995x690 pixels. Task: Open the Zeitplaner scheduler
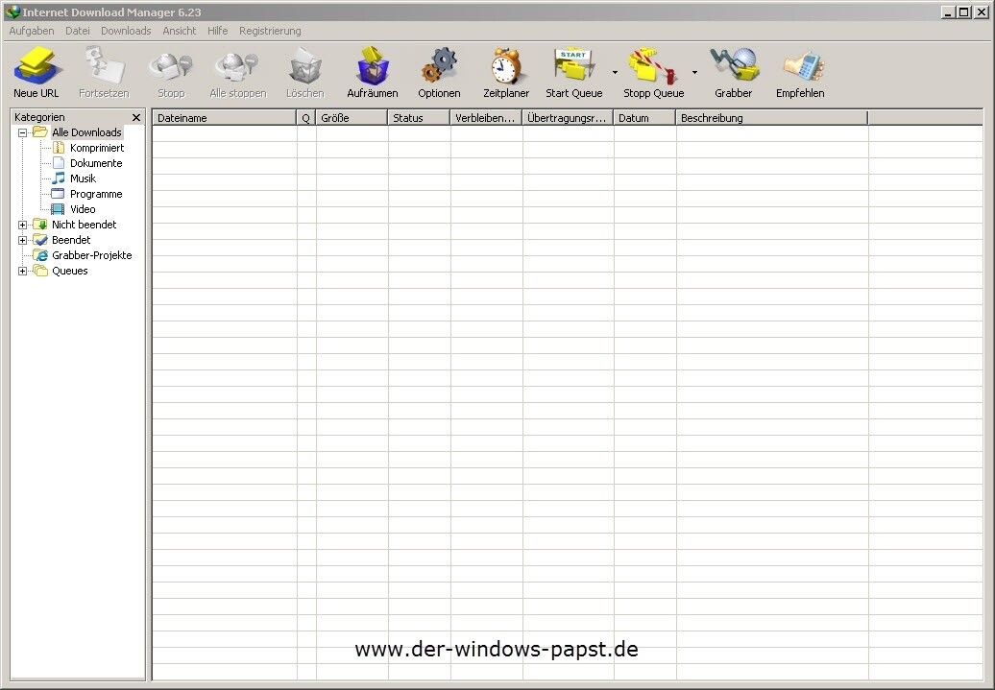(x=505, y=67)
